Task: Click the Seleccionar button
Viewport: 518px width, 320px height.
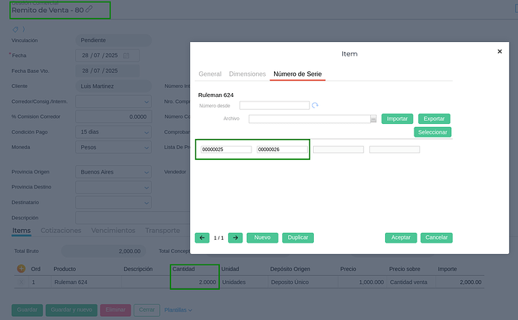Action: coord(432,132)
